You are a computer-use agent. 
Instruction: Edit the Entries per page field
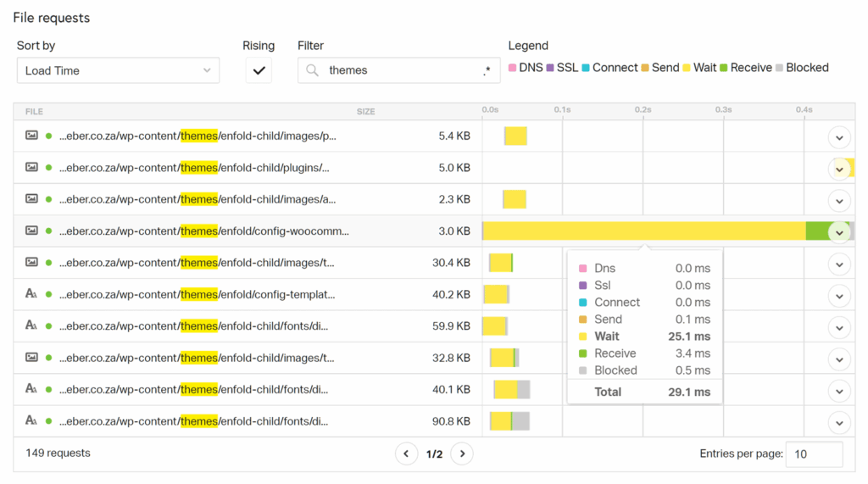coord(814,454)
